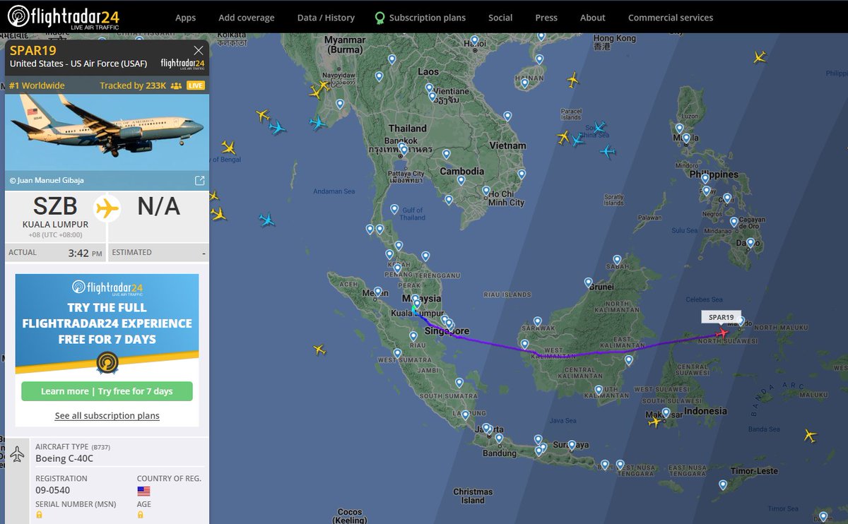Close the SPAR19 flight details panel
Image resolution: width=848 pixels, height=524 pixels.
click(199, 50)
